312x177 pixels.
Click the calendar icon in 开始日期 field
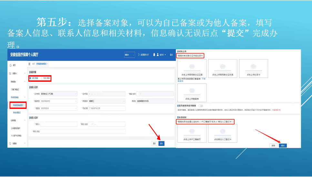point(90,108)
